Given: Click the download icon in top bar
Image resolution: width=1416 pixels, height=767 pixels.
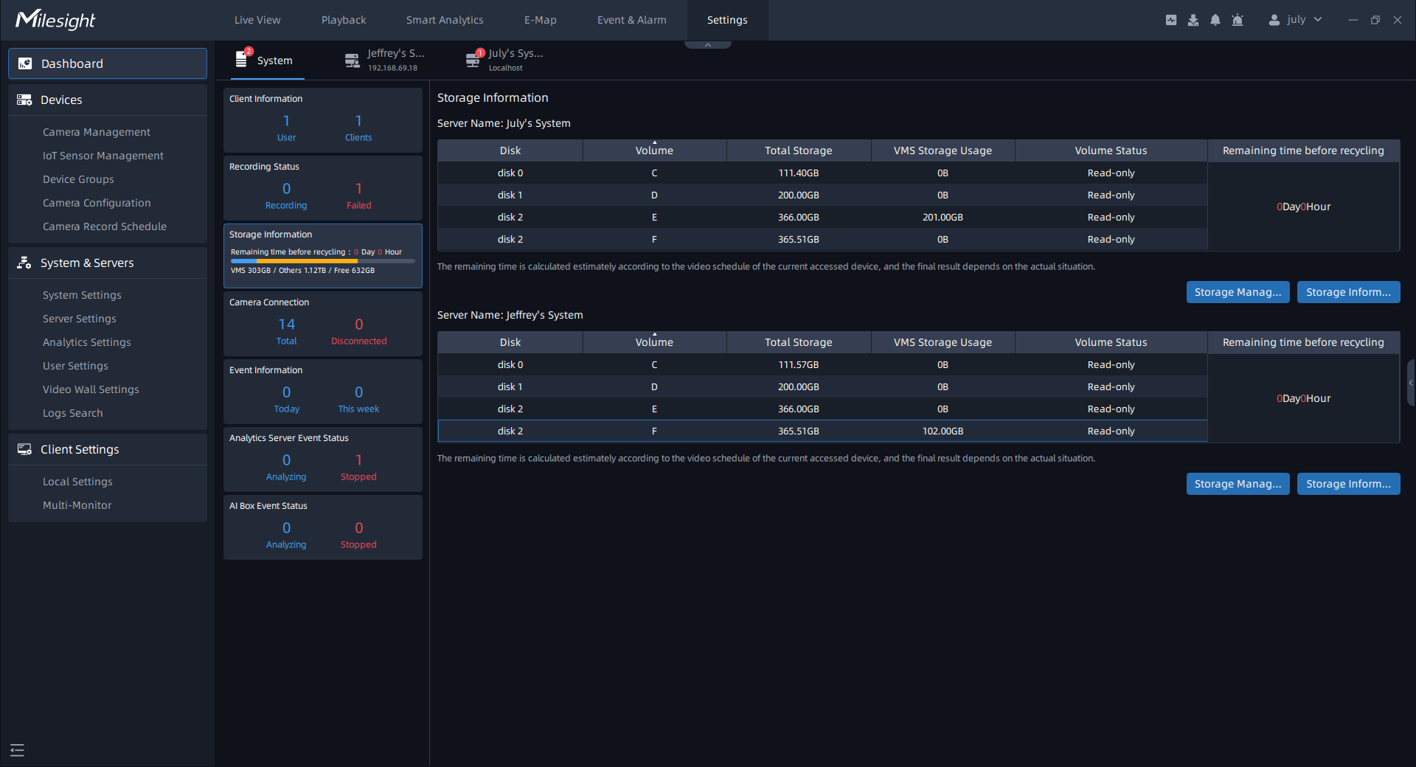Looking at the screenshot, I should [1193, 20].
